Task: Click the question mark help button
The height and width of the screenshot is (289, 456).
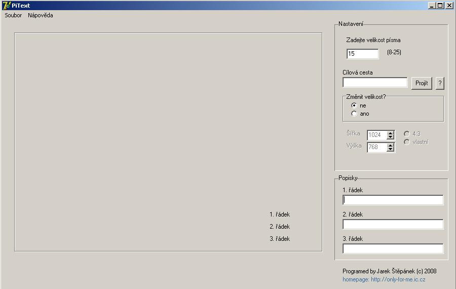Action: [440, 83]
